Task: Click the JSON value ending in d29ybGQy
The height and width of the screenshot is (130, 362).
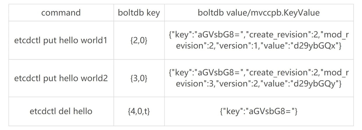Action: click(x=259, y=78)
